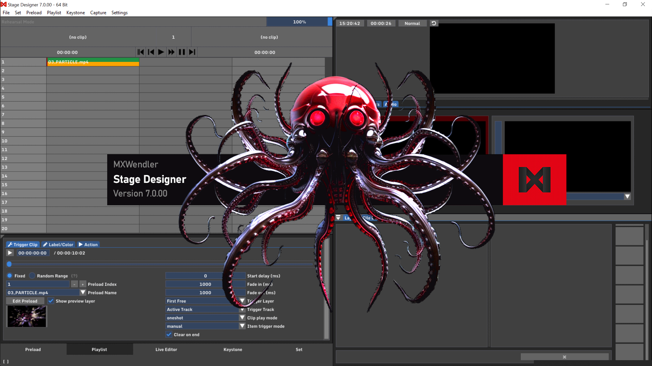Open the Trigger Clip tab
The height and width of the screenshot is (366, 652).
pos(23,245)
